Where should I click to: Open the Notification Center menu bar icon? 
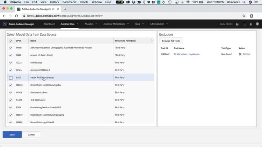coord(256,2)
